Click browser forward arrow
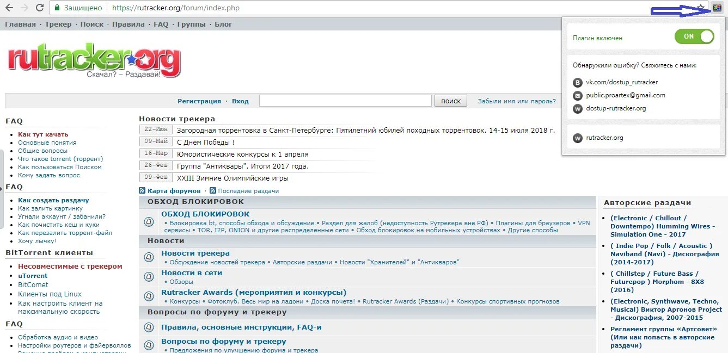This screenshot has height=353, width=728. coord(25,8)
